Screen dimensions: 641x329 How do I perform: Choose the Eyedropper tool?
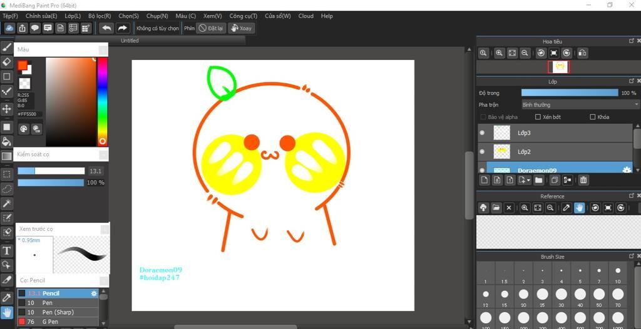[7, 297]
